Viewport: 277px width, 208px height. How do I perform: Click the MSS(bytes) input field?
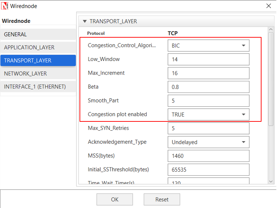208,156
